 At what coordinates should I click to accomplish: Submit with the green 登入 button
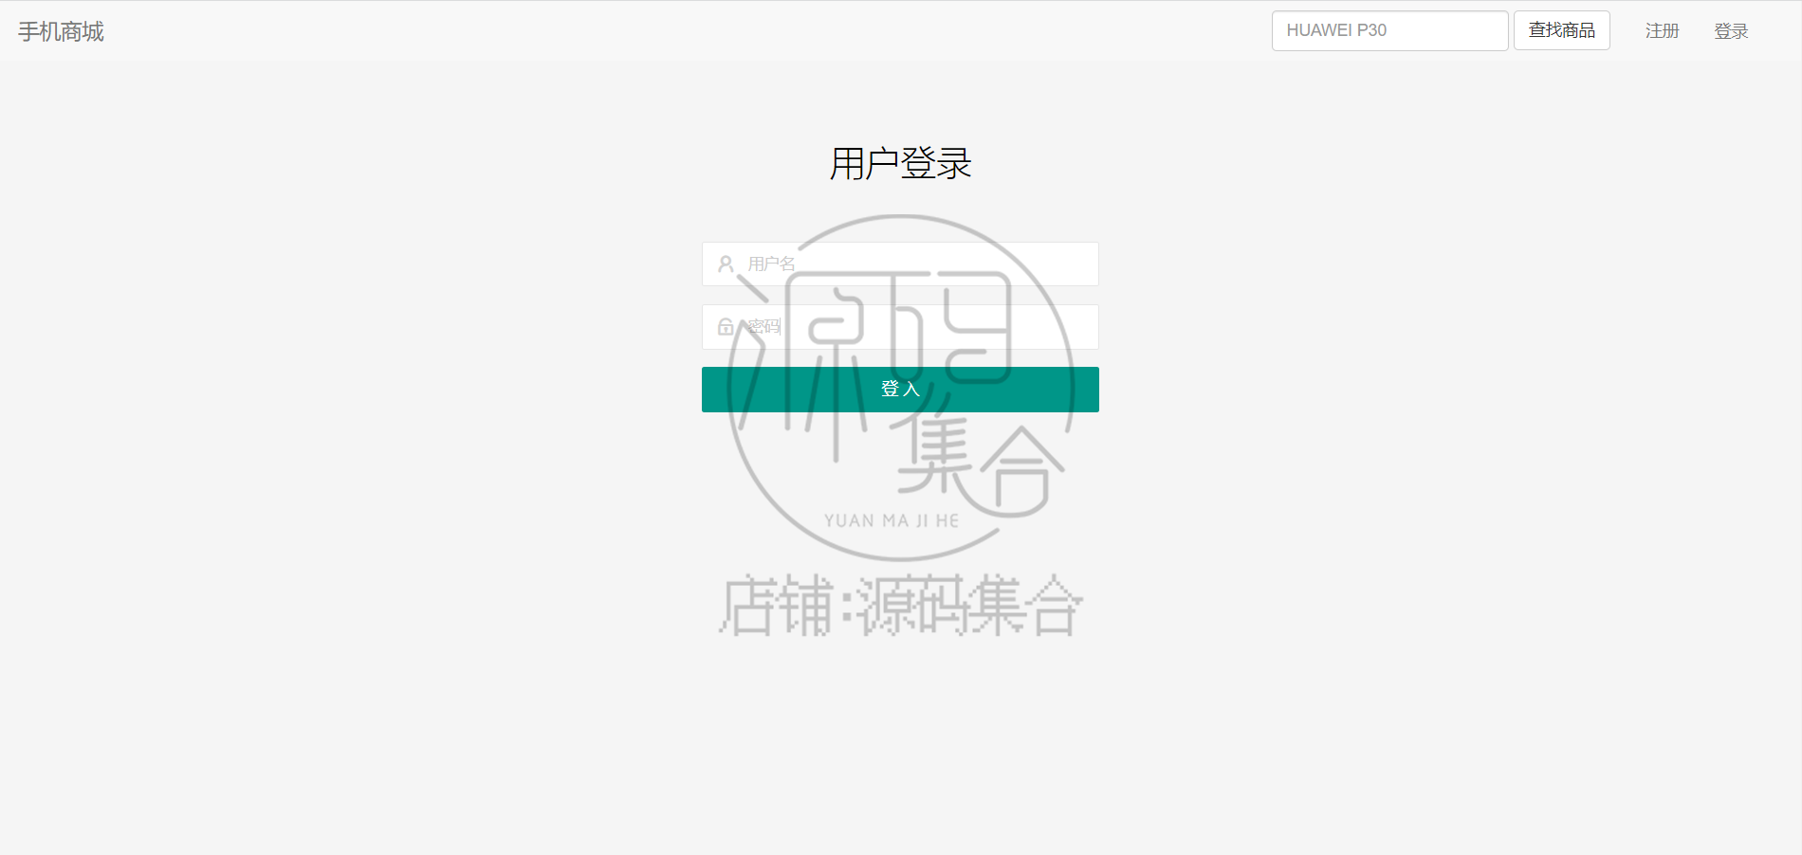(x=900, y=390)
